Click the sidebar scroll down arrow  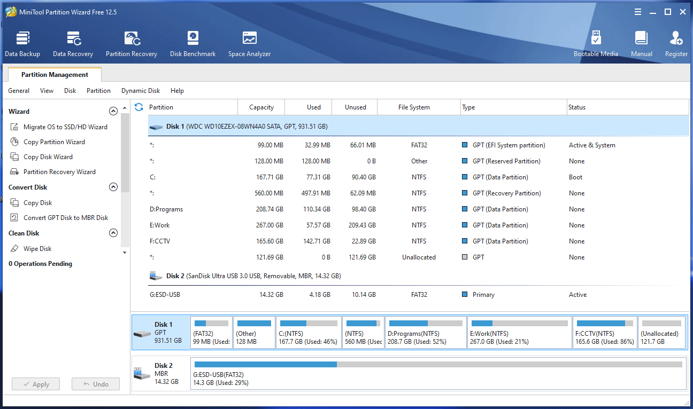[x=125, y=253]
